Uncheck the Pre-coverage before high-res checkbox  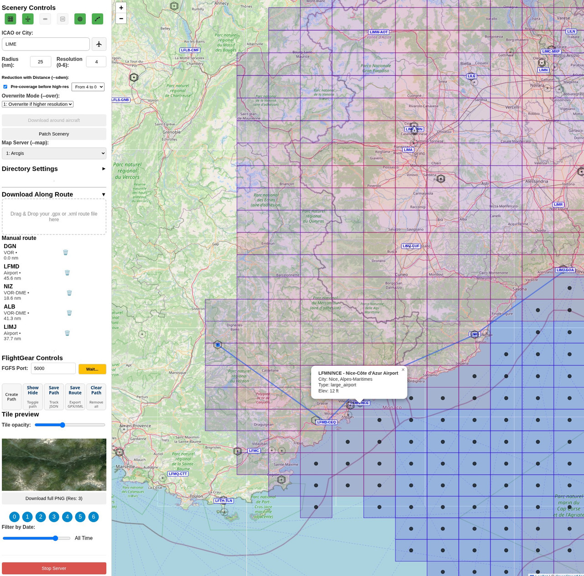tap(5, 87)
